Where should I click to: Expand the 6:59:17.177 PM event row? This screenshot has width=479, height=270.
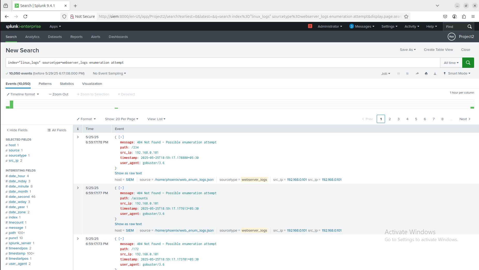[x=78, y=188]
